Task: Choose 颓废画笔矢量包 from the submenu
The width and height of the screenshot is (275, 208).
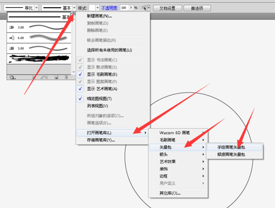Action: [235, 154]
